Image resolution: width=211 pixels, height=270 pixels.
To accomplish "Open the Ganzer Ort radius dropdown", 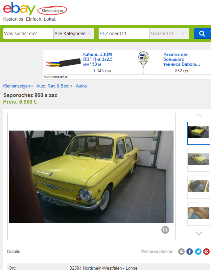I will coord(169,34).
